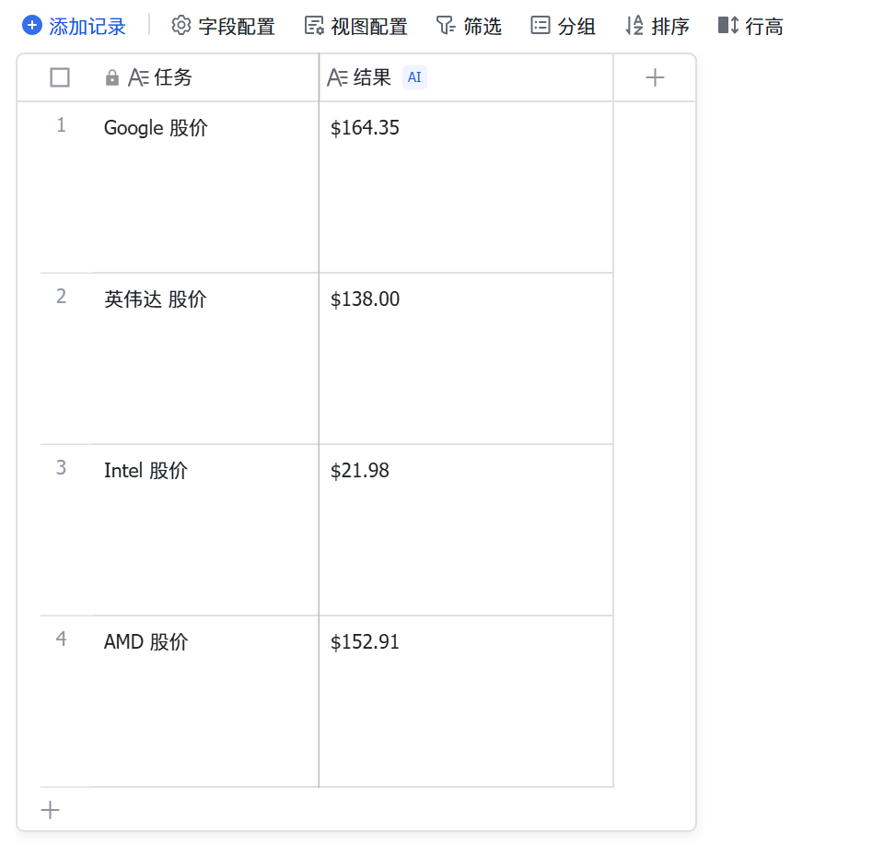The width and height of the screenshot is (896, 868).
Task: Click the AI badge on 结果 column
Action: pos(414,77)
